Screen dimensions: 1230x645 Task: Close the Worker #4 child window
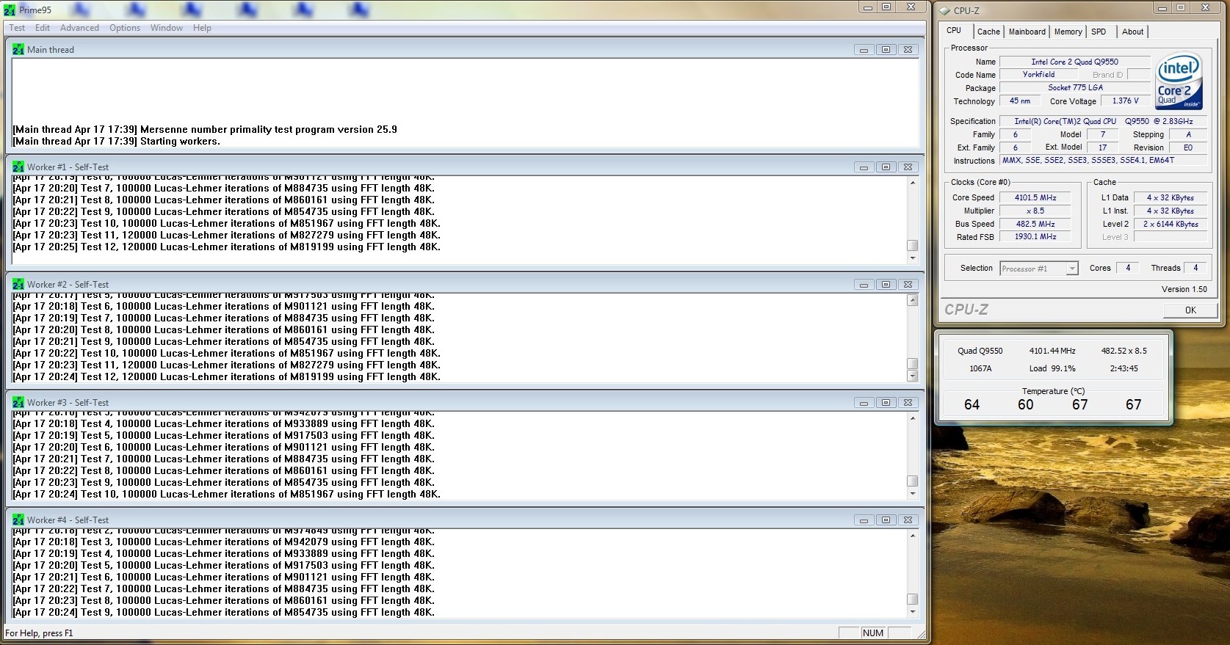908,520
